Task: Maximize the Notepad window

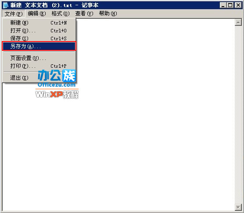Action: [230, 5]
